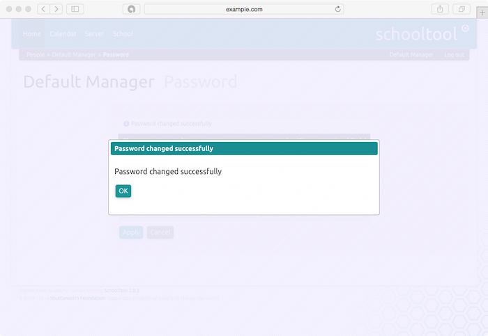488x336 pixels.
Task: Open the Server navigation item
Action: pos(95,34)
